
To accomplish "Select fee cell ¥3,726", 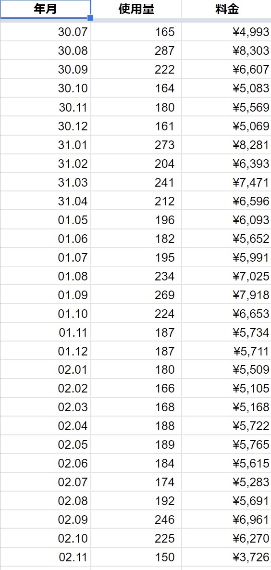I will click(x=227, y=557).
